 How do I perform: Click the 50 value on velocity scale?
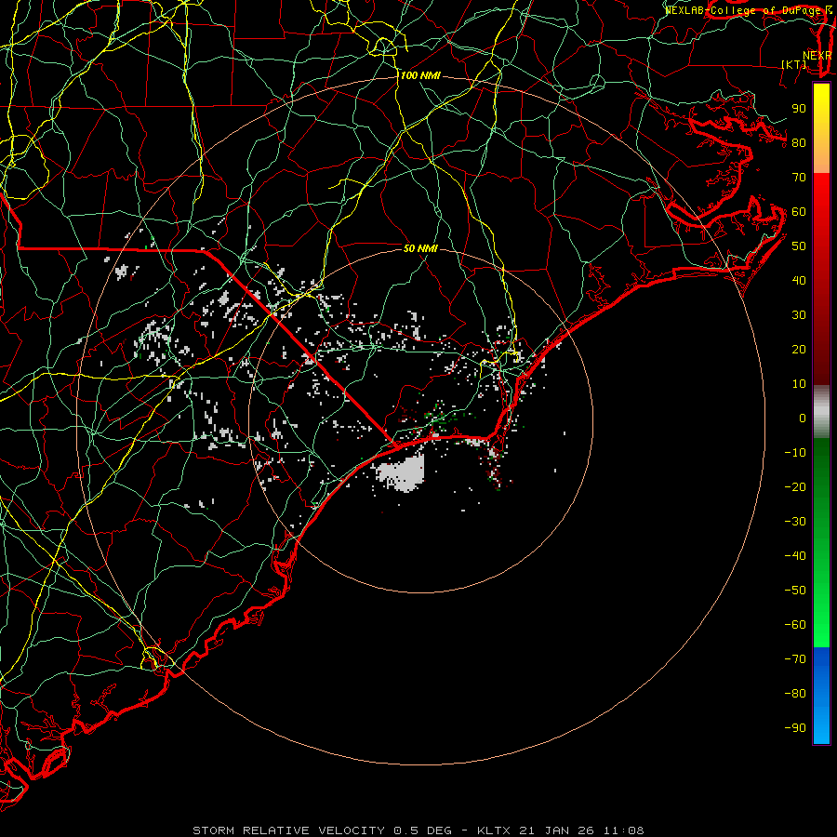click(799, 246)
